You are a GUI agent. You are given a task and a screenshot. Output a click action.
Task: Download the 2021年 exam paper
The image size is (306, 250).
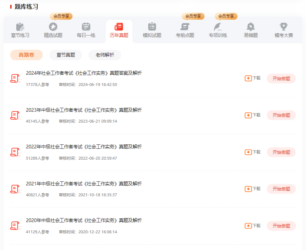click(253, 189)
